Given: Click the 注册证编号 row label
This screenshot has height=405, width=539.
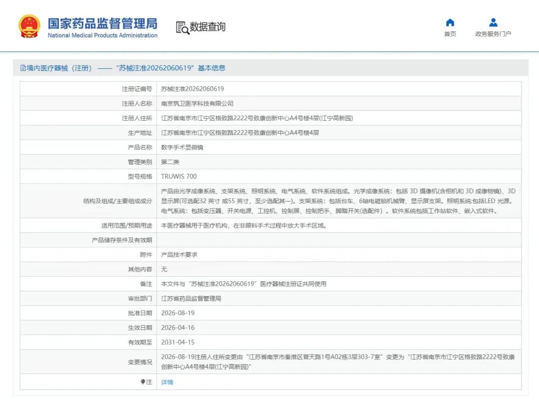Looking at the screenshot, I should pyautogui.click(x=137, y=89).
